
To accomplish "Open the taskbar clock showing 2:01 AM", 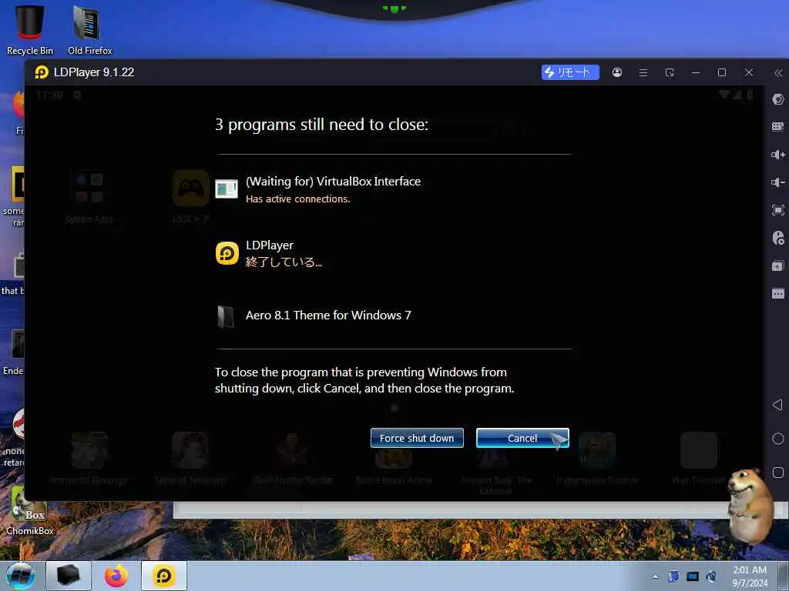I will coord(750,576).
